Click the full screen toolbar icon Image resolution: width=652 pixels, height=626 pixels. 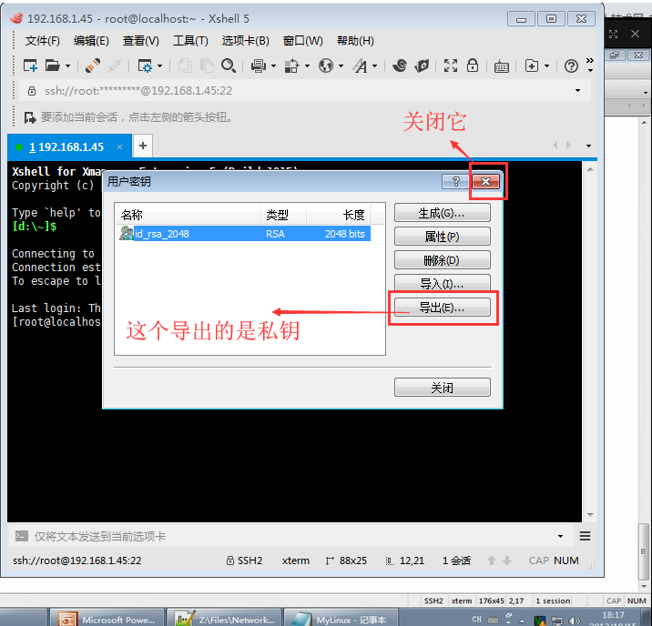(x=451, y=66)
